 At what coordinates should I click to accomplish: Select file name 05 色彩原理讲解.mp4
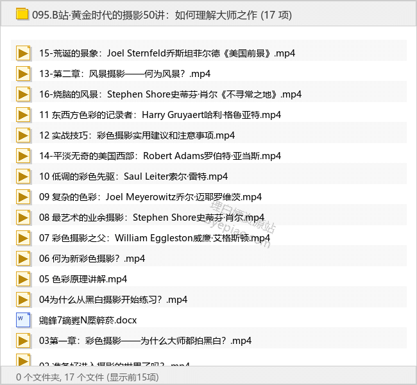pos(83,279)
